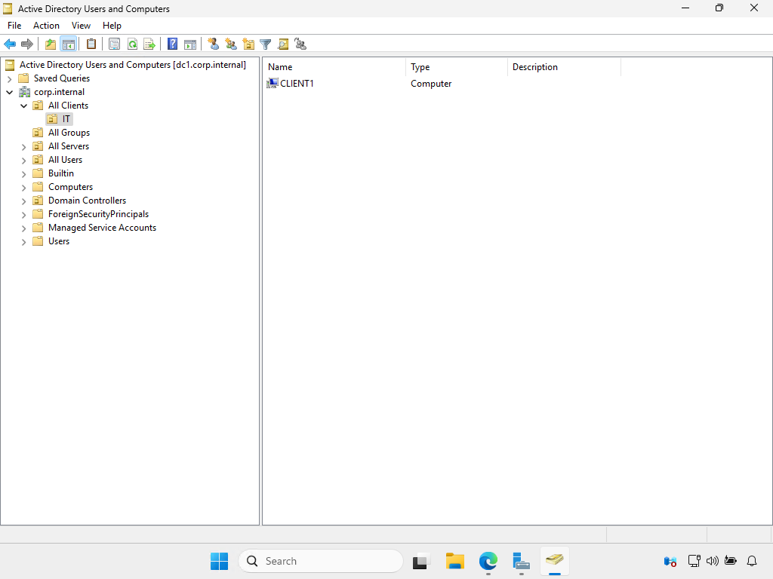Open Task View from the taskbar
Viewport: 773px width, 579px height.
(x=420, y=561)
